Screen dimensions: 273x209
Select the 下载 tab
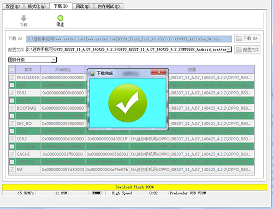coord(61,6)
